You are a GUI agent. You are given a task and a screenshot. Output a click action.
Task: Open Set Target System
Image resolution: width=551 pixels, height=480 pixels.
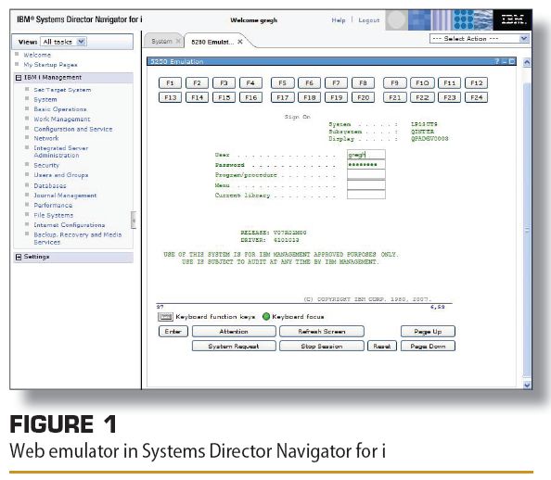tap(62, 90)
